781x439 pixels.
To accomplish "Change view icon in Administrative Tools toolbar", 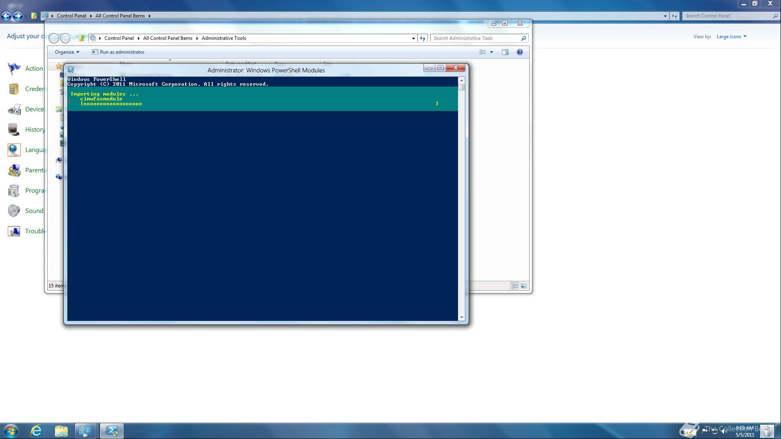I will pos(482,52).
